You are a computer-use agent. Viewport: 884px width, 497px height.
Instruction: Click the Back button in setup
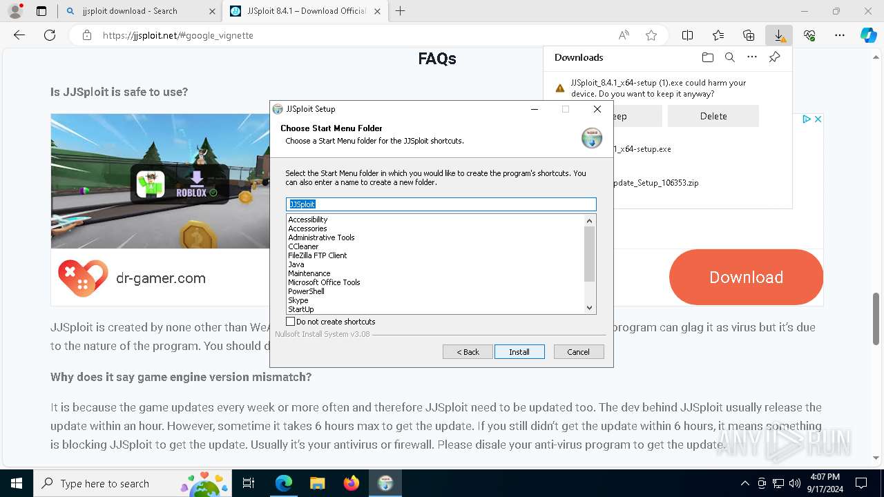468,352
